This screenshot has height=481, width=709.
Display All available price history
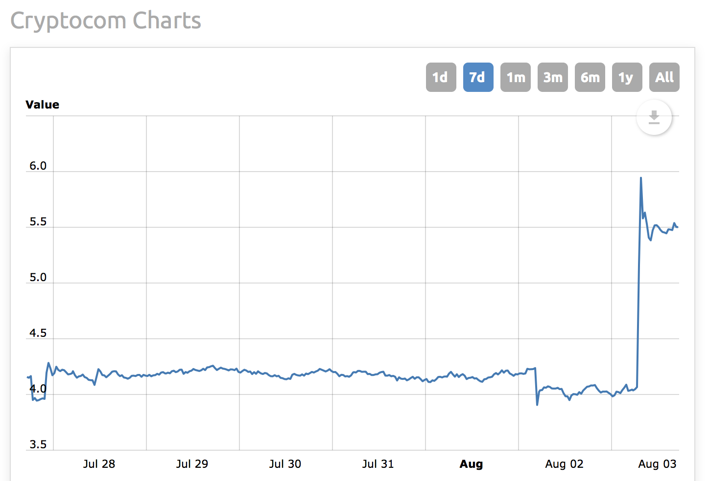pyautogui.click(x=664, y=77)
